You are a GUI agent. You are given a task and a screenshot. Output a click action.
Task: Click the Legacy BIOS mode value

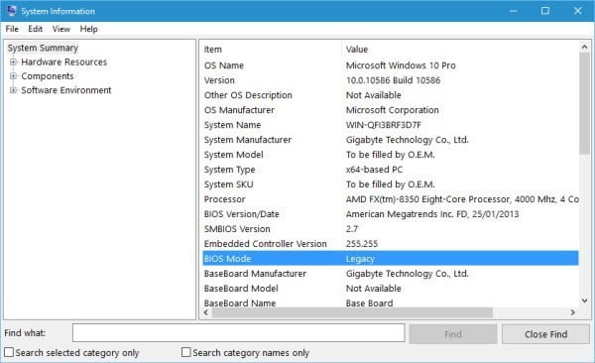[x=360, y=259]
